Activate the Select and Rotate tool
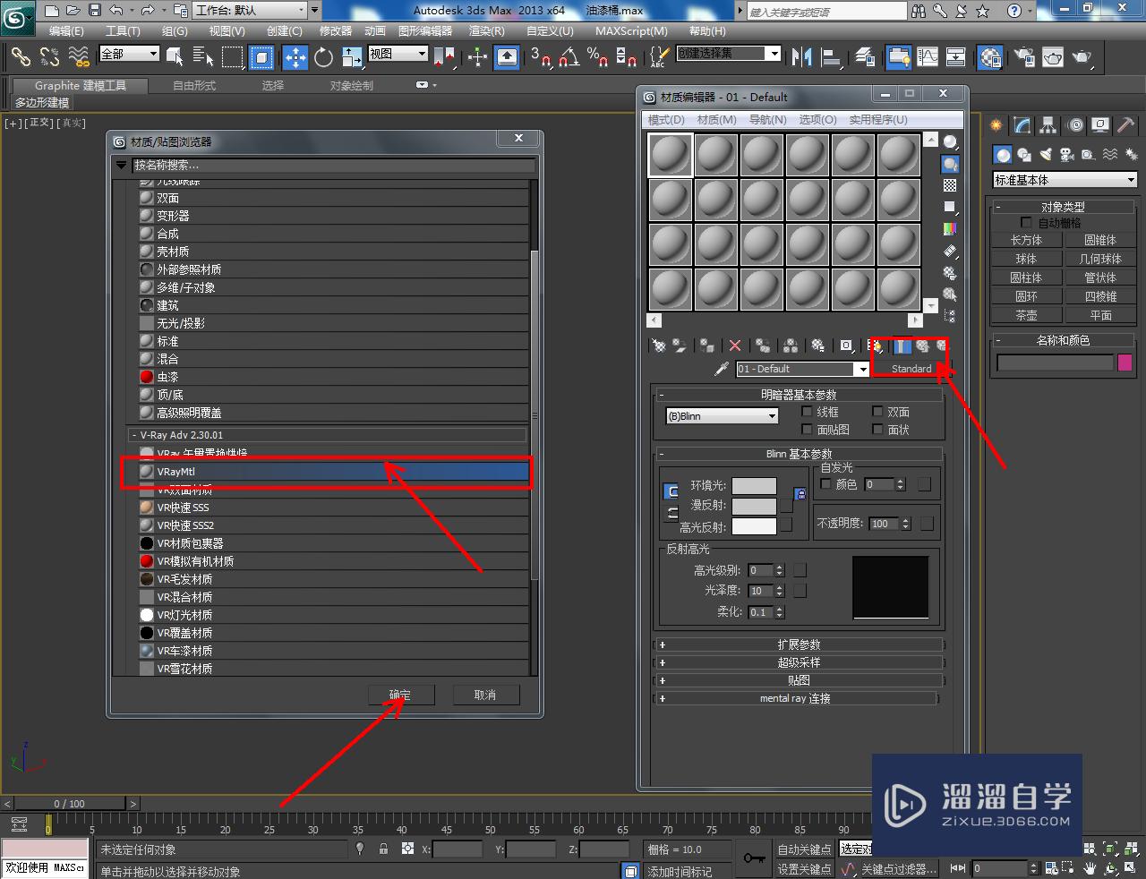The height and width of the screenshot is (879, 1146). click(323, 57)
